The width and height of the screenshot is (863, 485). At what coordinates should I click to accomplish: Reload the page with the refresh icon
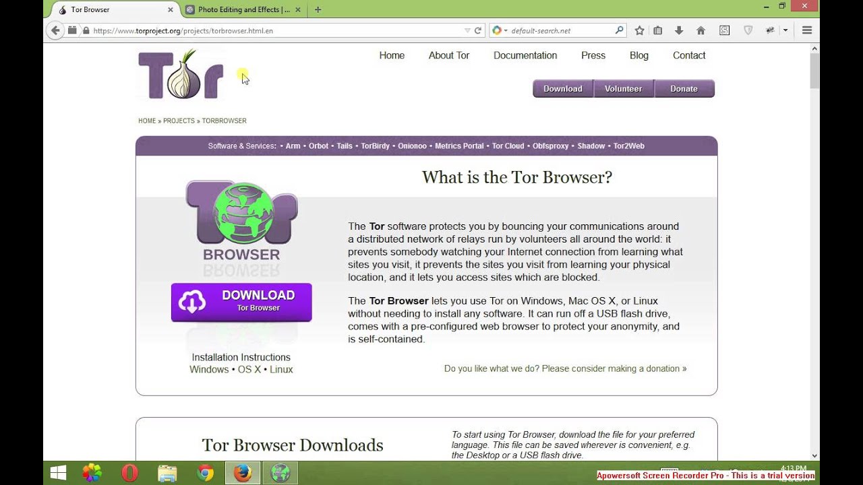(x=478, y=30)
